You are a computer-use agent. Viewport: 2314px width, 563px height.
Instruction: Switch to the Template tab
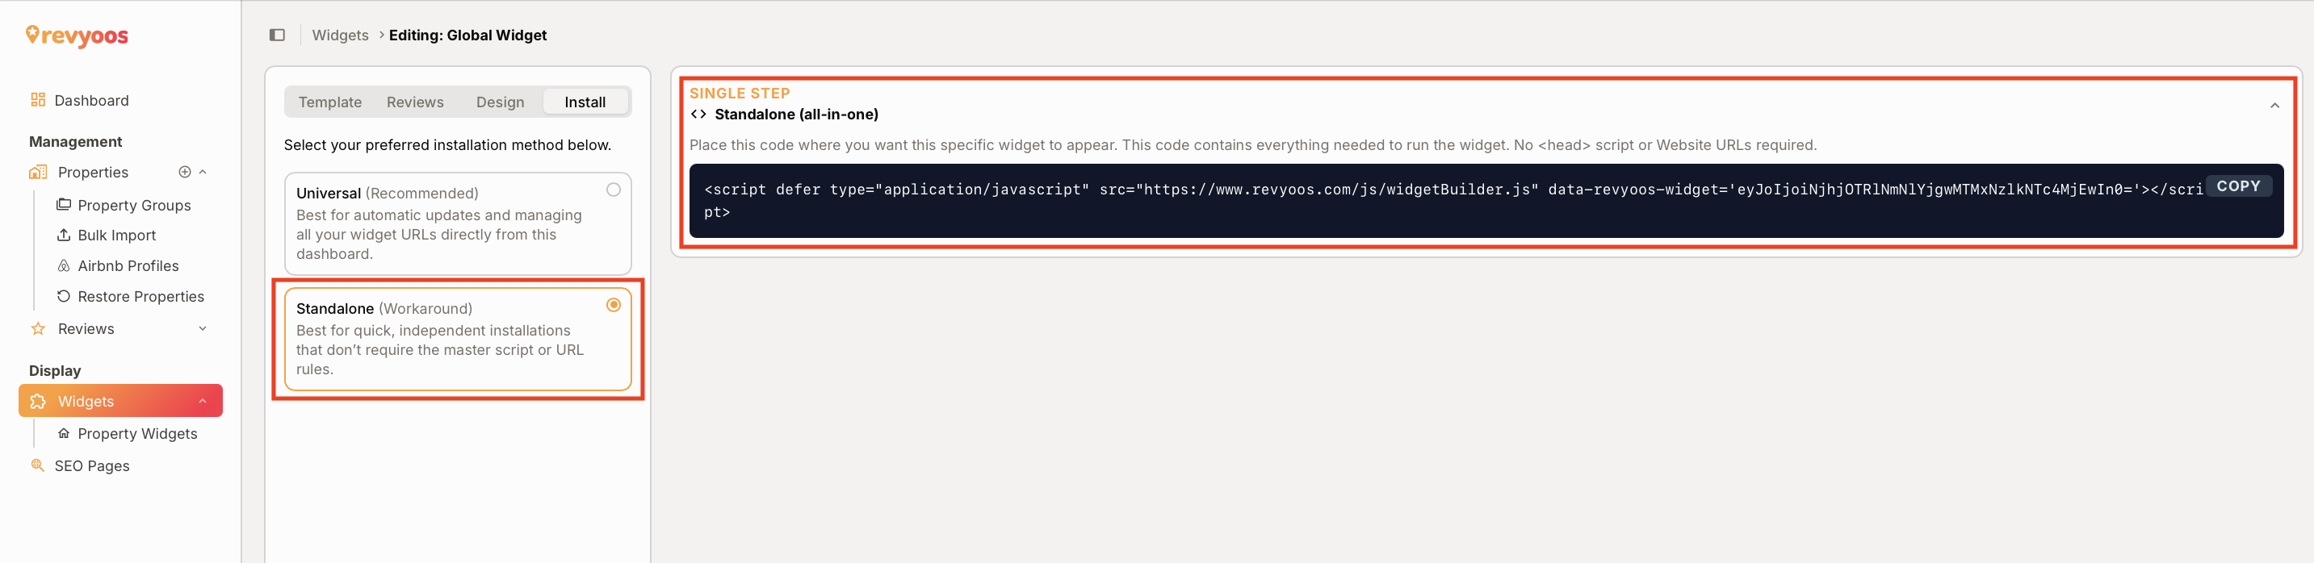coord(329,102)
